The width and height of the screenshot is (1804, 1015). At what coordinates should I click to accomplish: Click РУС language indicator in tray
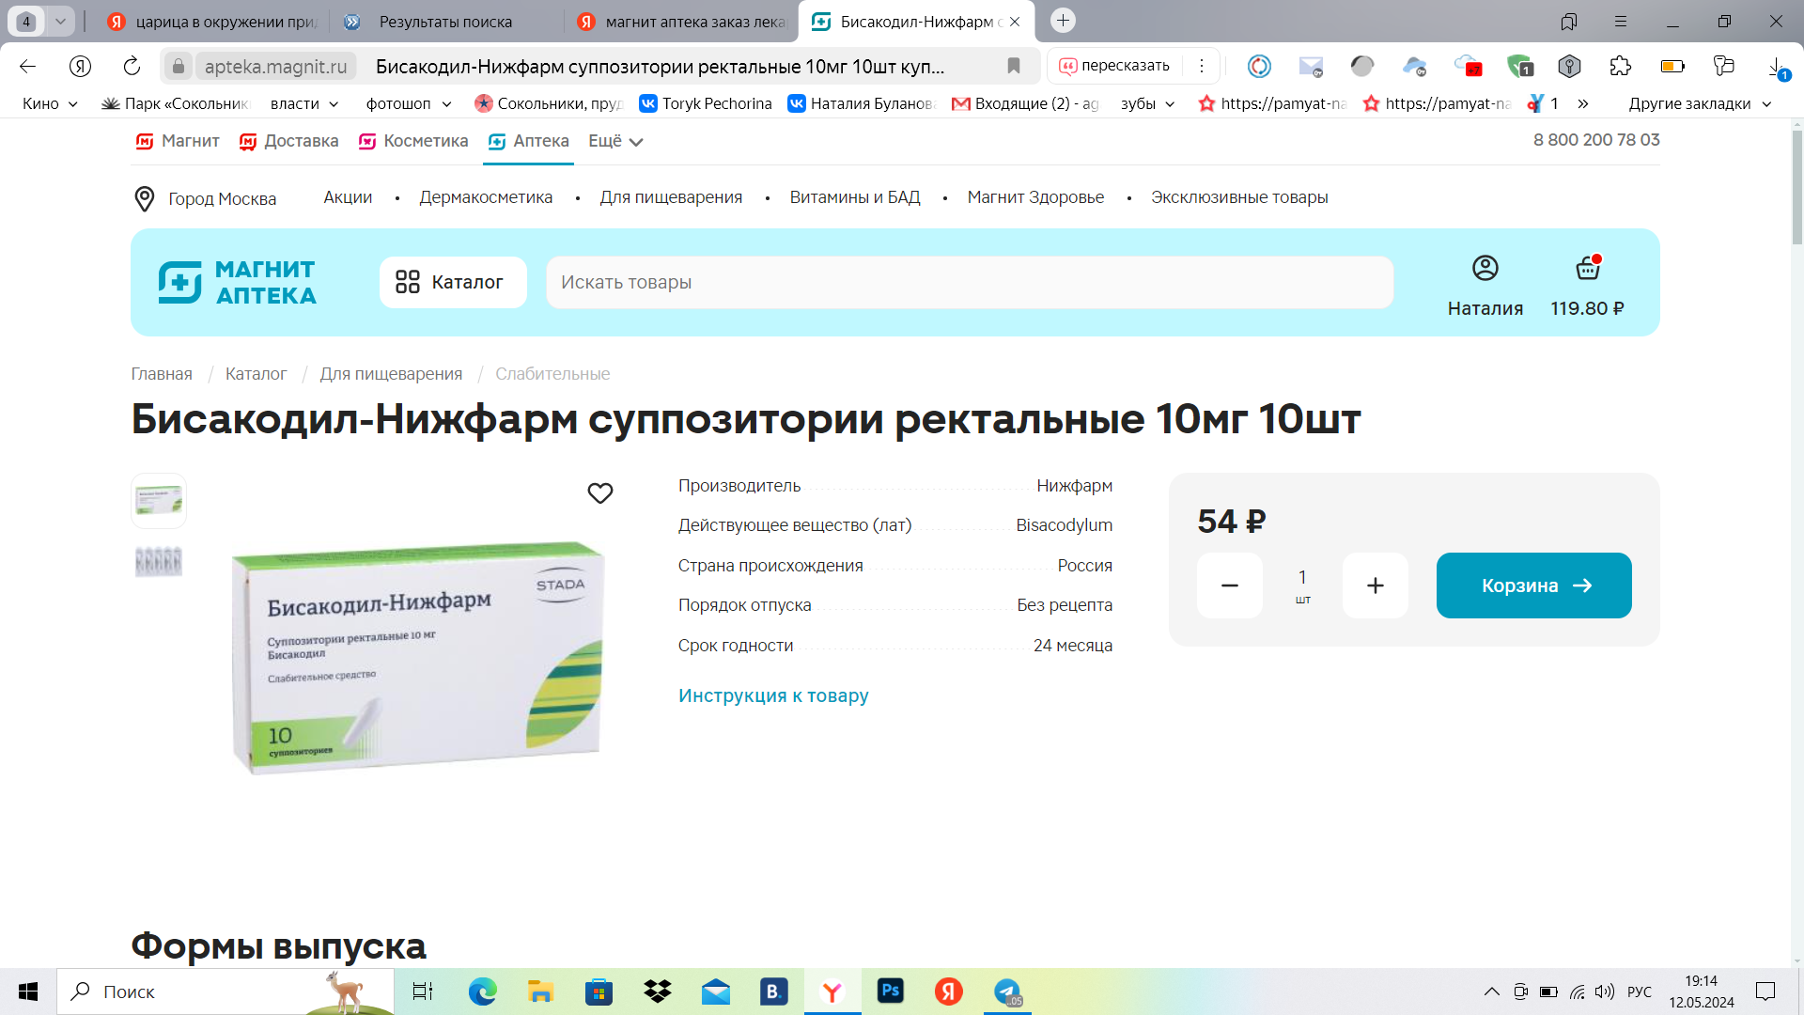pyautogui.click(x=1639, y=992)
